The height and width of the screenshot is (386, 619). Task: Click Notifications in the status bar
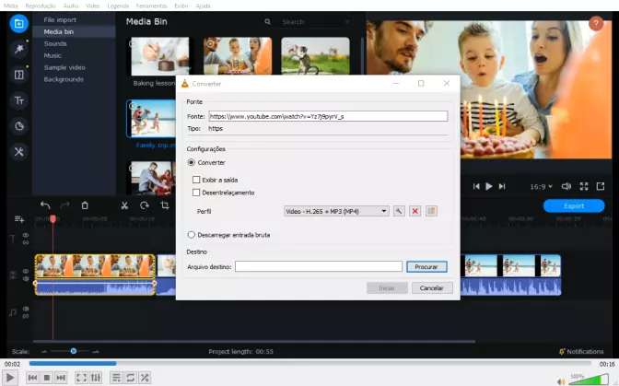pos(581,351)
